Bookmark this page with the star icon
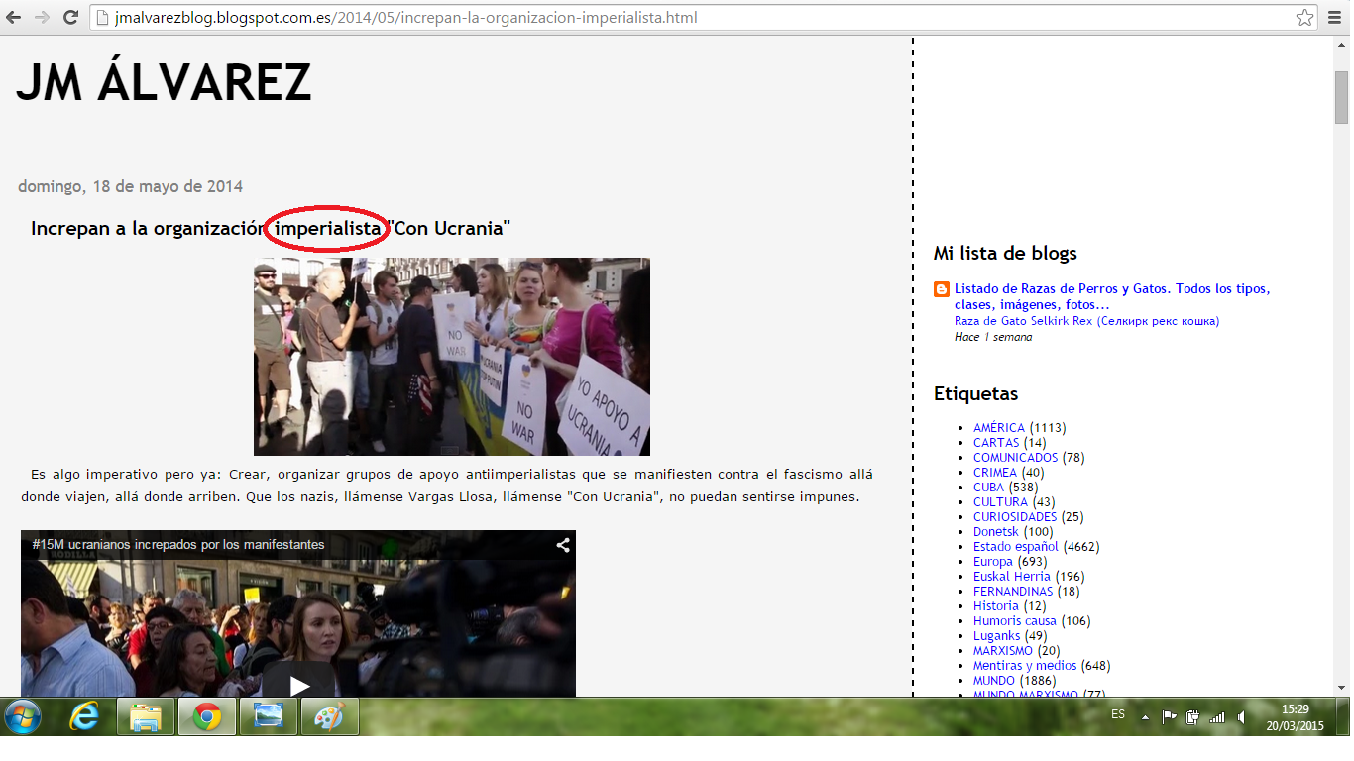1354x761 pixels. click(1305, 18)
